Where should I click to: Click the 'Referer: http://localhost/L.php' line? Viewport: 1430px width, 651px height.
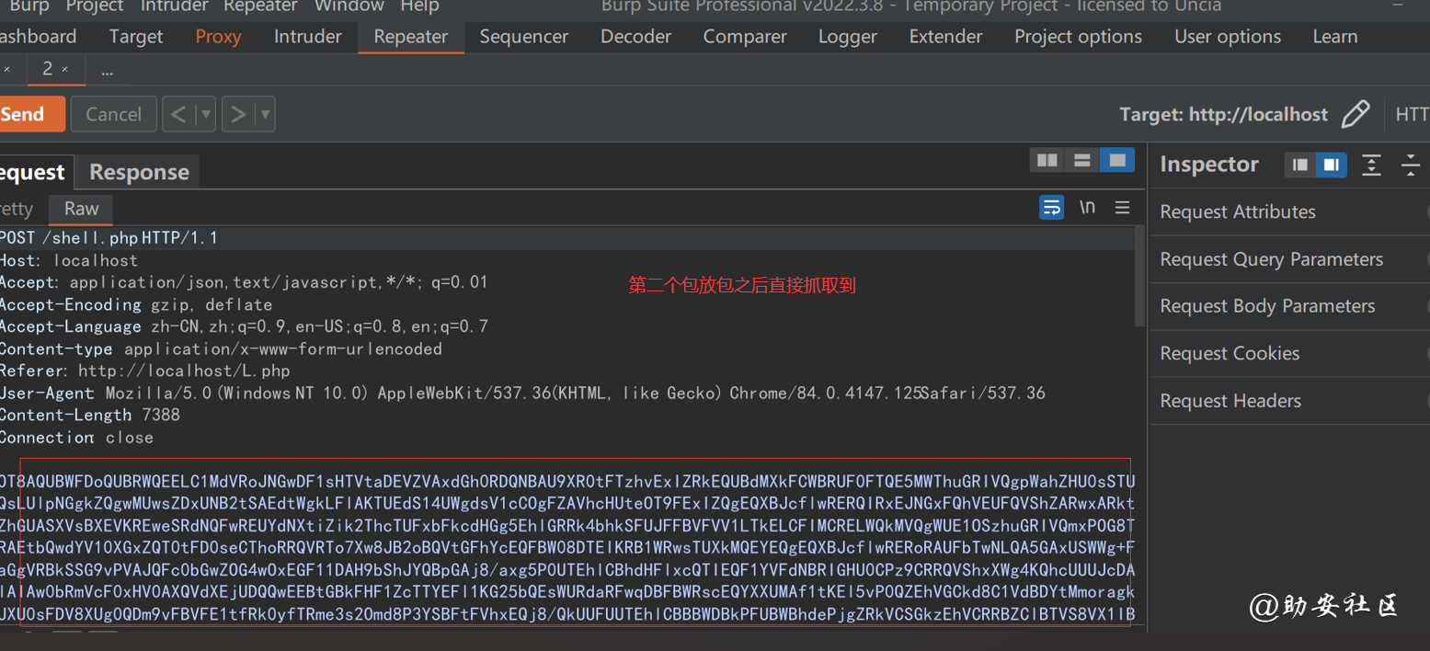click(x=144, y=371)
